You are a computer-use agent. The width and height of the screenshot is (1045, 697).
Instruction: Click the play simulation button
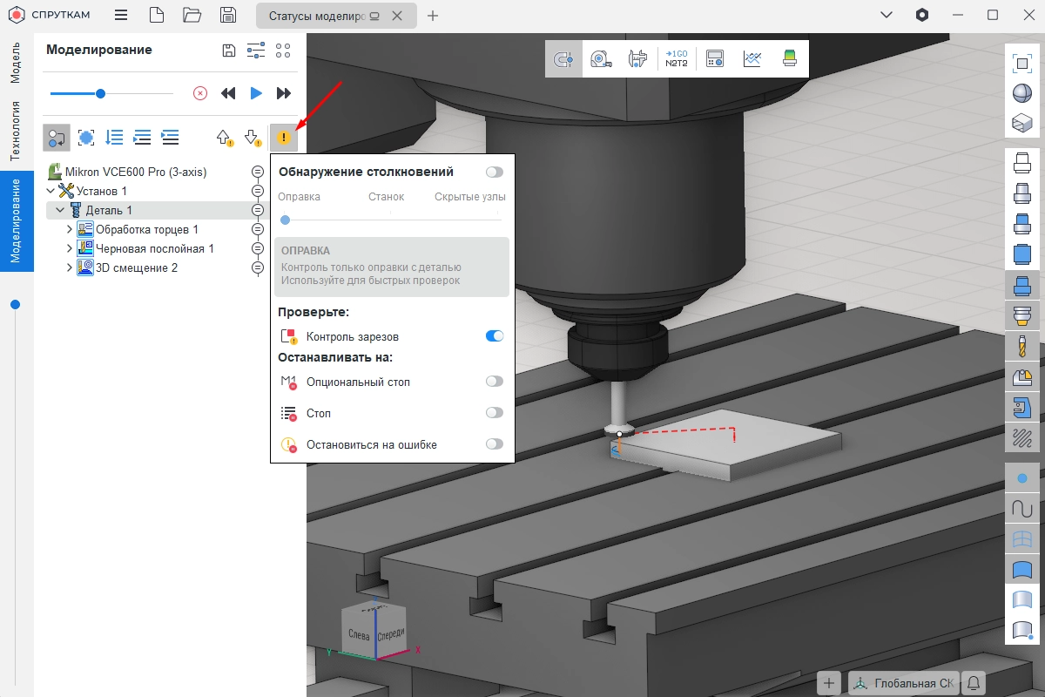256,93
